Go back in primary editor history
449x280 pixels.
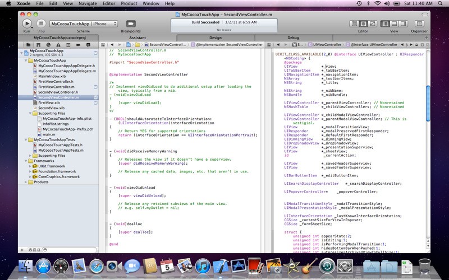[112, 45]
